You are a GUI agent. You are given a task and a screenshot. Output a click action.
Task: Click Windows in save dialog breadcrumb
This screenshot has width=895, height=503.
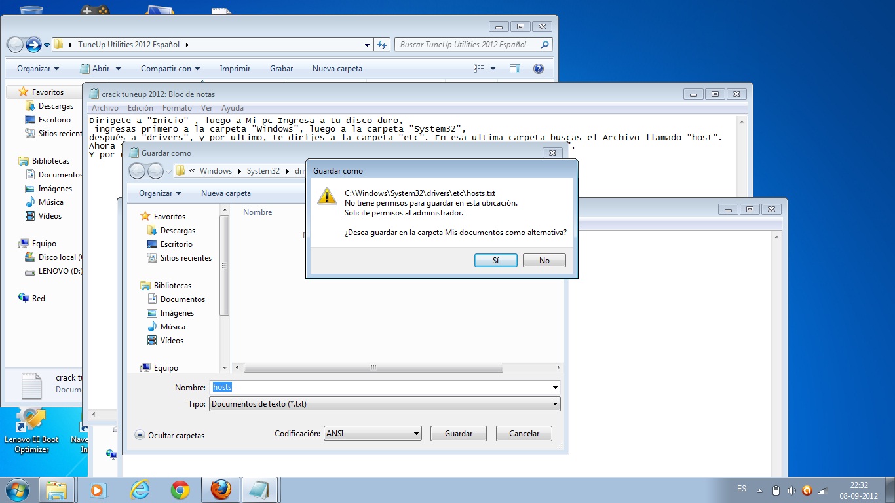(216, 171)
